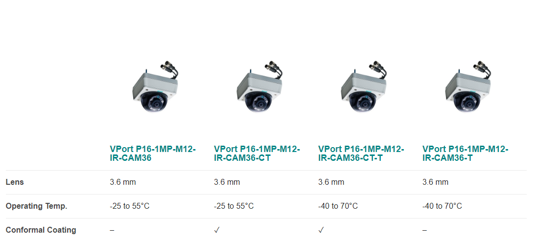Open the VPort P16-1MP-M12-IR-CAM36 product link
538x240 pixels.
tap(153, 153)
